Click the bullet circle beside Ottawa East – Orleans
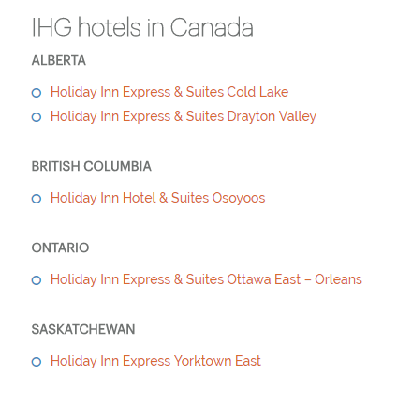 tap(37, 280)
